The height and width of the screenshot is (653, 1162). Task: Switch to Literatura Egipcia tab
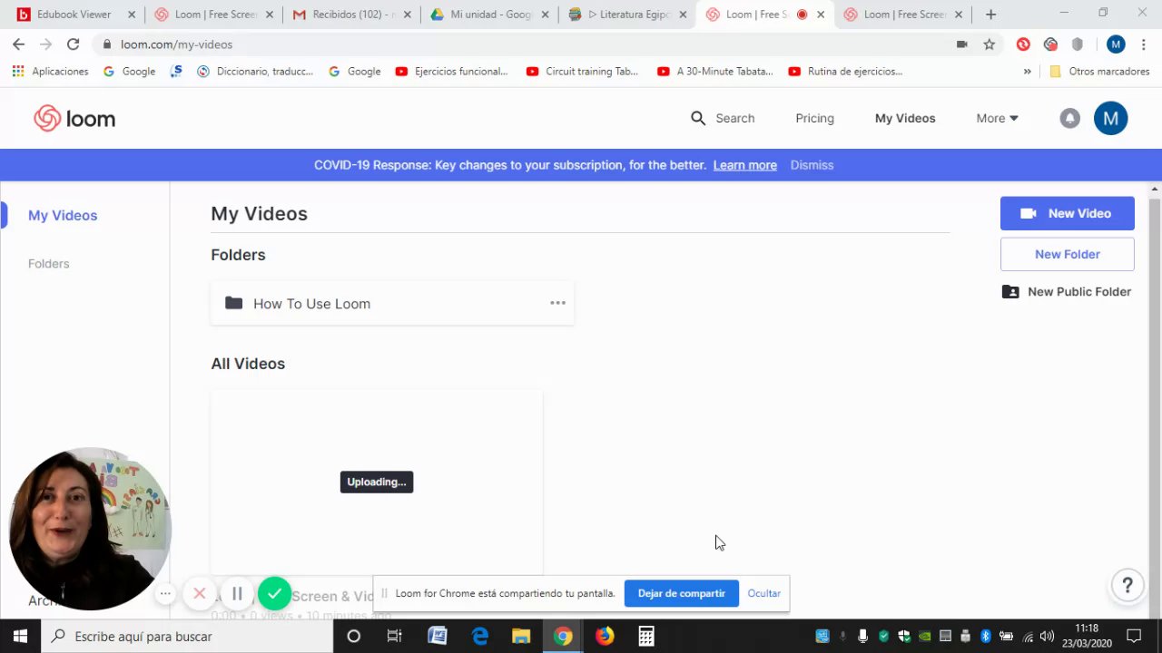626,15
